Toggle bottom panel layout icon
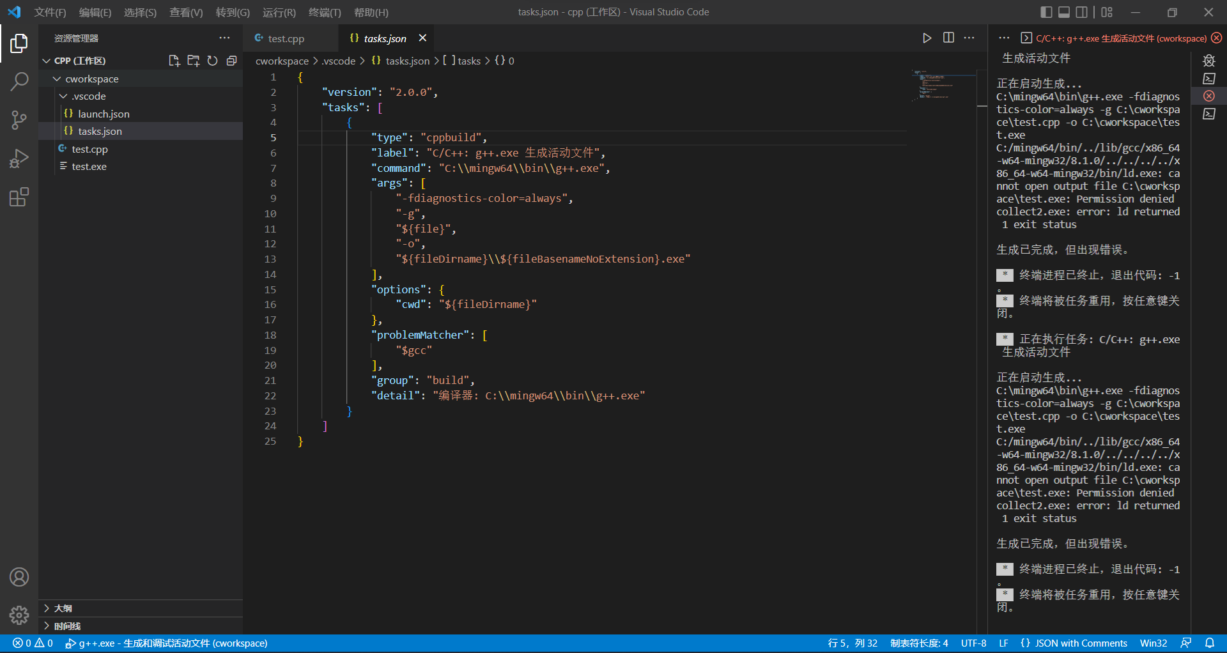The height and width of the screenshot is (653, 1227). (1064, 12)
